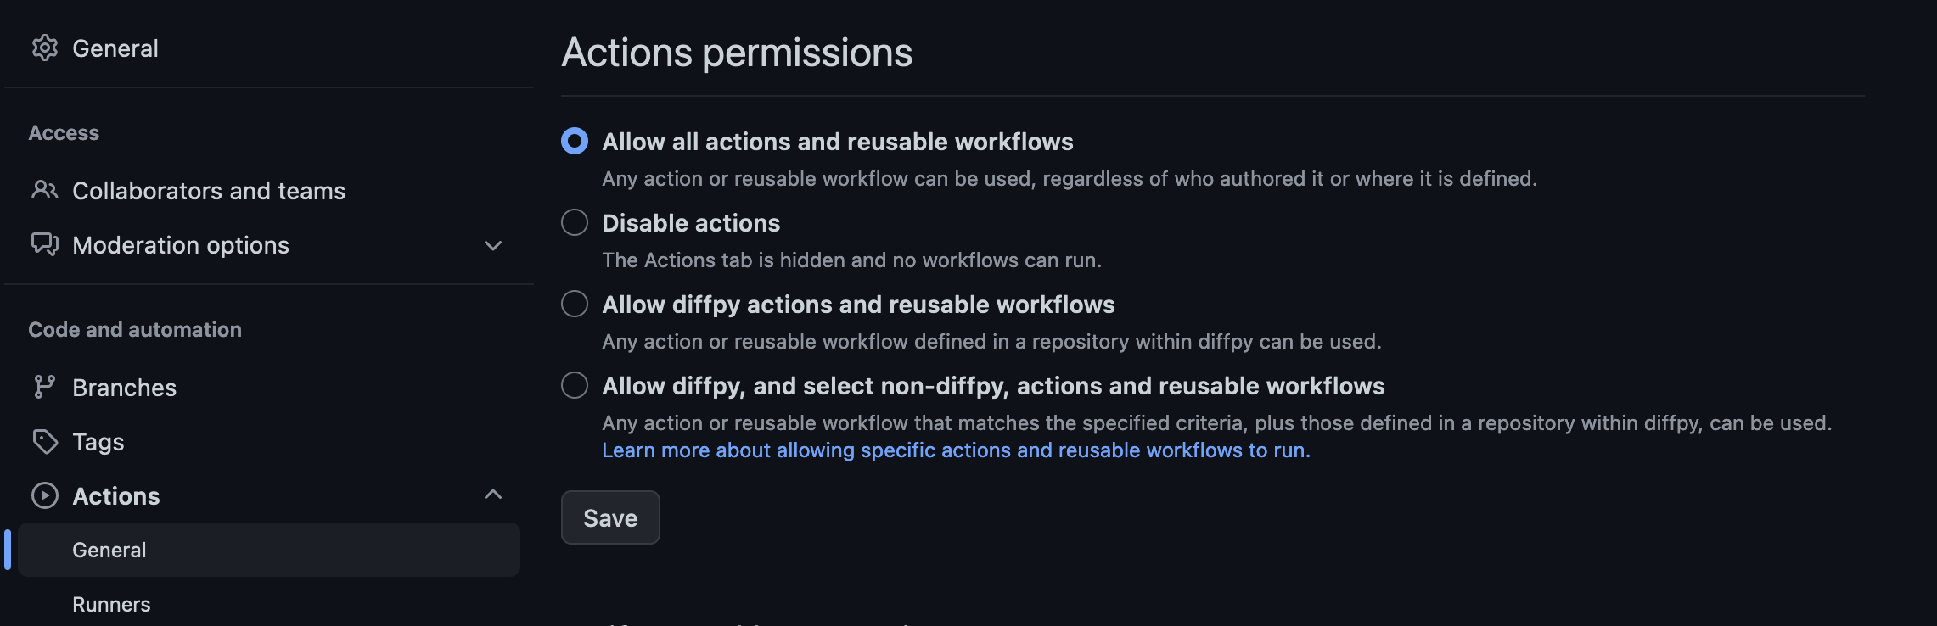Click the Actions play icon in sidebar
Image resolution: width=1937 pixels, height=626 pixels.
[x=45, y=495]
